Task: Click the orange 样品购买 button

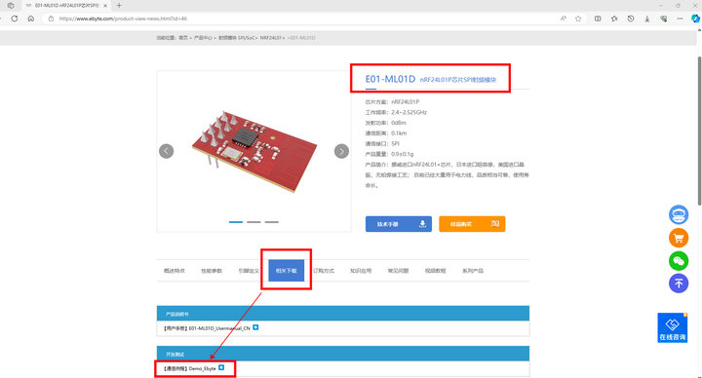Action: 472,224
